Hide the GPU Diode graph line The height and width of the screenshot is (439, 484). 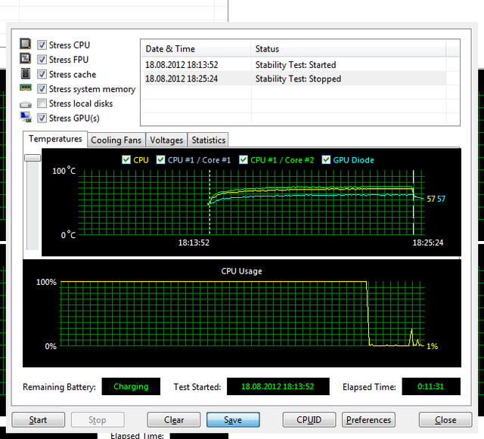point(326,159)
